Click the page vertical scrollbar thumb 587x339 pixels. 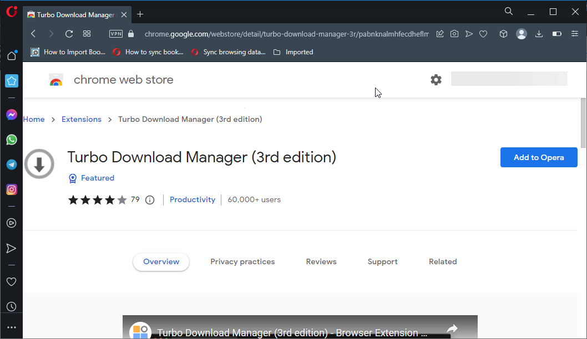584,123
